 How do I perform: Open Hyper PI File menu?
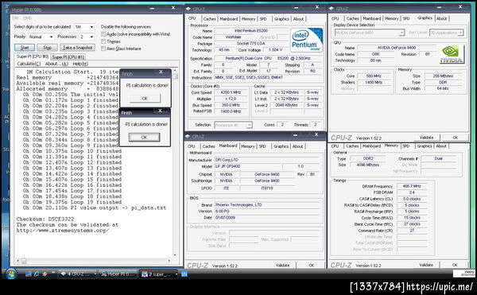click(16, 18)
